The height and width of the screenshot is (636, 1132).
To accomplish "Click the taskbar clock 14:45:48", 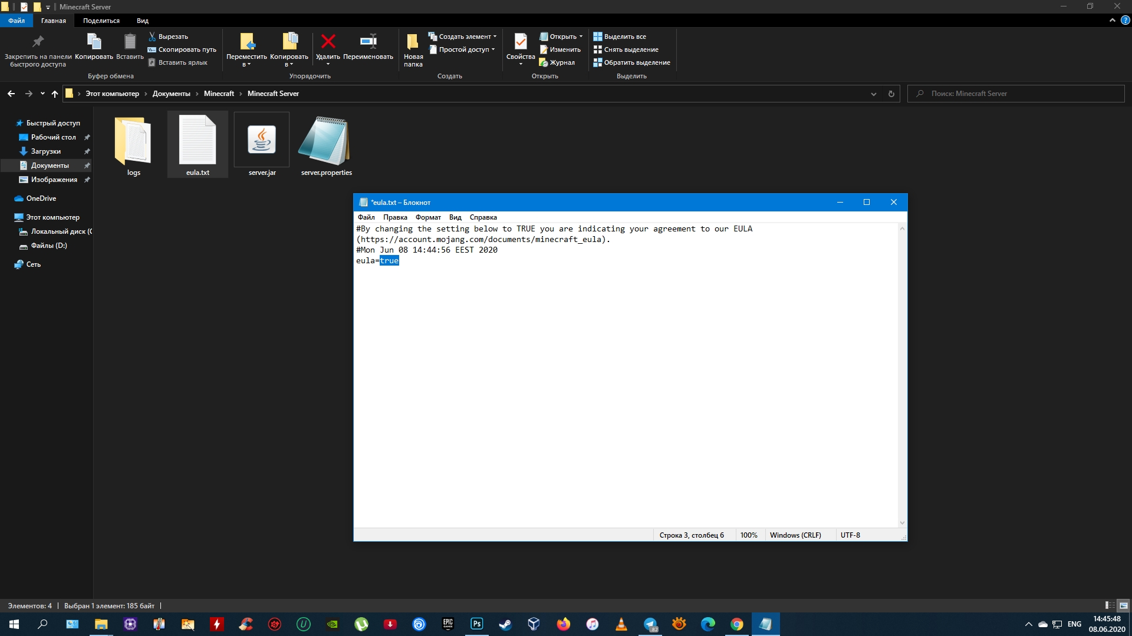I will click(1107, 620).
